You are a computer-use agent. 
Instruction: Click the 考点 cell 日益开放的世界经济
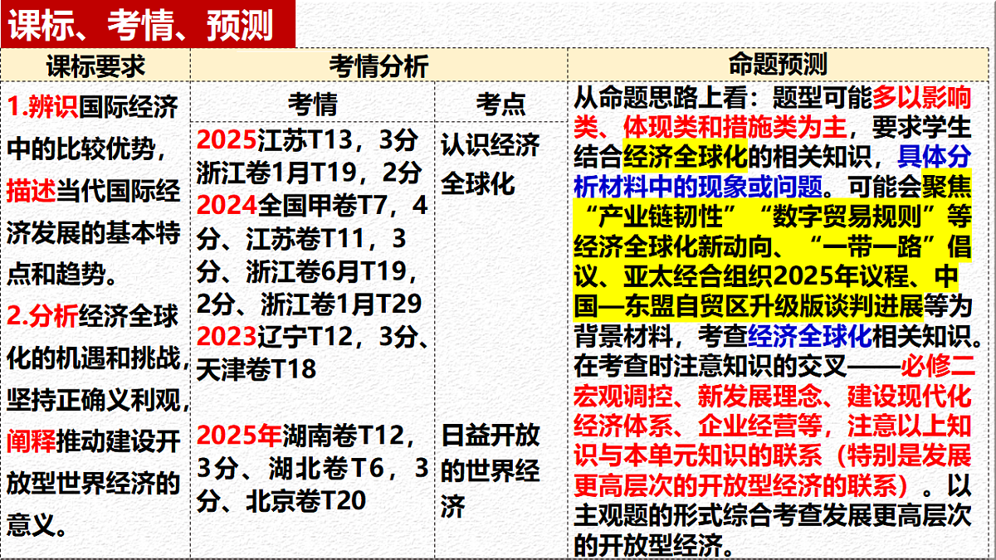tap(491, 470)
